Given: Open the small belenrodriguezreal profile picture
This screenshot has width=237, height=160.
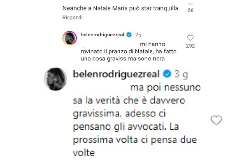Looking at the screenshot, I should (x=69, y=38).
